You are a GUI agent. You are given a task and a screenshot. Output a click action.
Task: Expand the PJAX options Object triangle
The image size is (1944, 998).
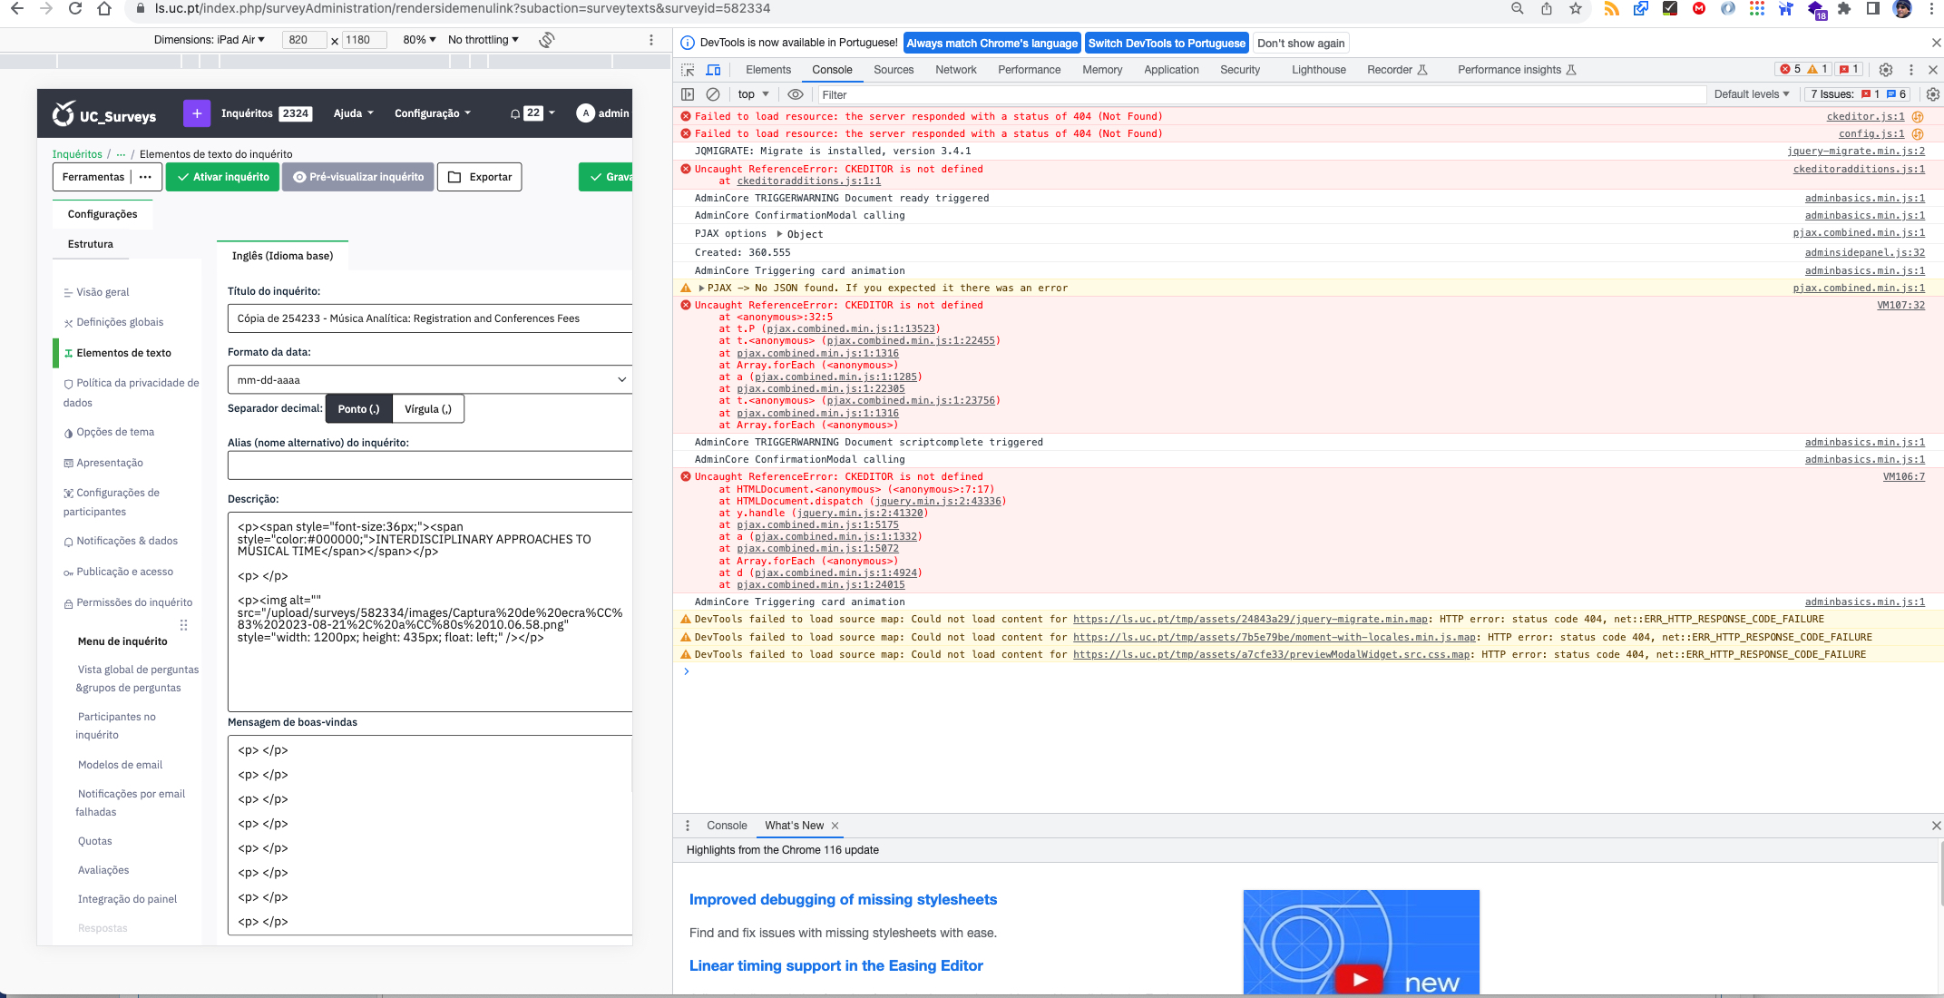(x=779, y=234)
